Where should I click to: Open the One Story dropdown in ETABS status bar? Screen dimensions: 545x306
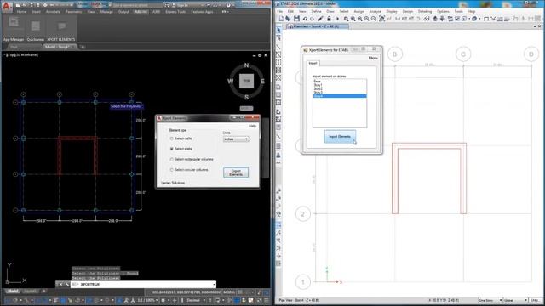(x=490, y=300)
